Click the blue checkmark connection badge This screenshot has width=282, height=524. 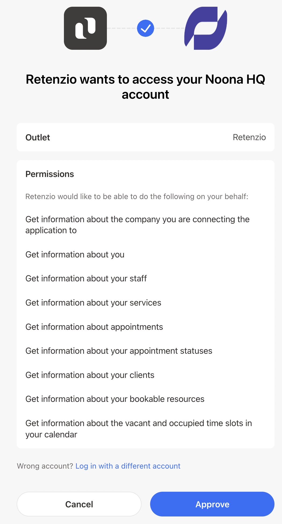click(x=146, y=28)
